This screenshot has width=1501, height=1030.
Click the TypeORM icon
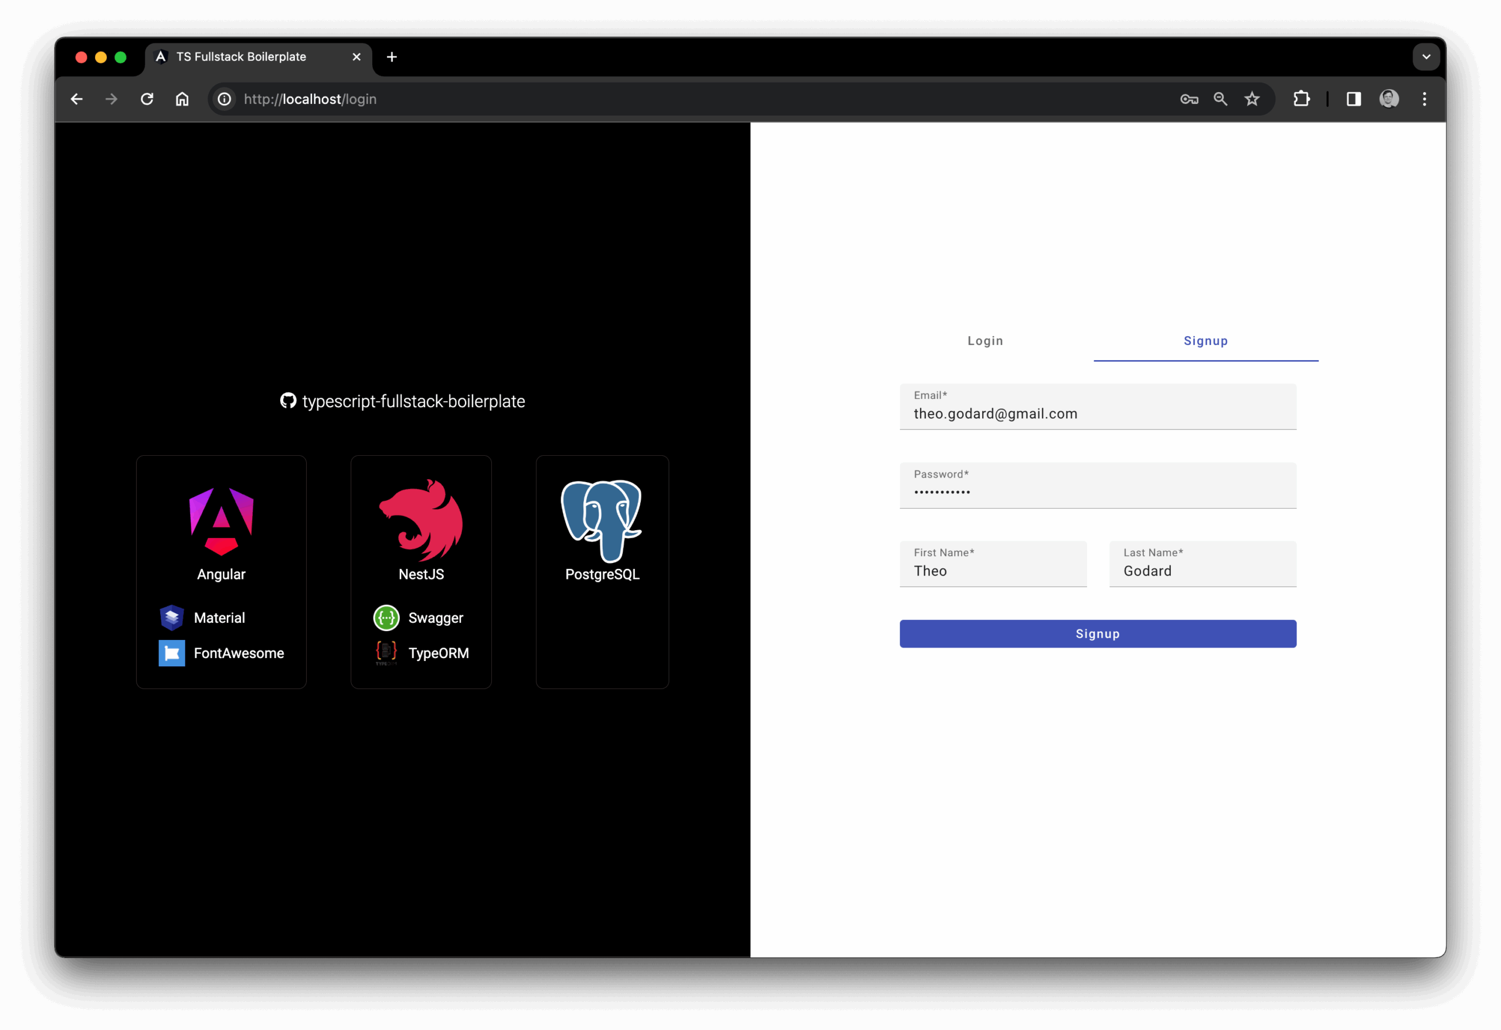click(x=386, y=653)
